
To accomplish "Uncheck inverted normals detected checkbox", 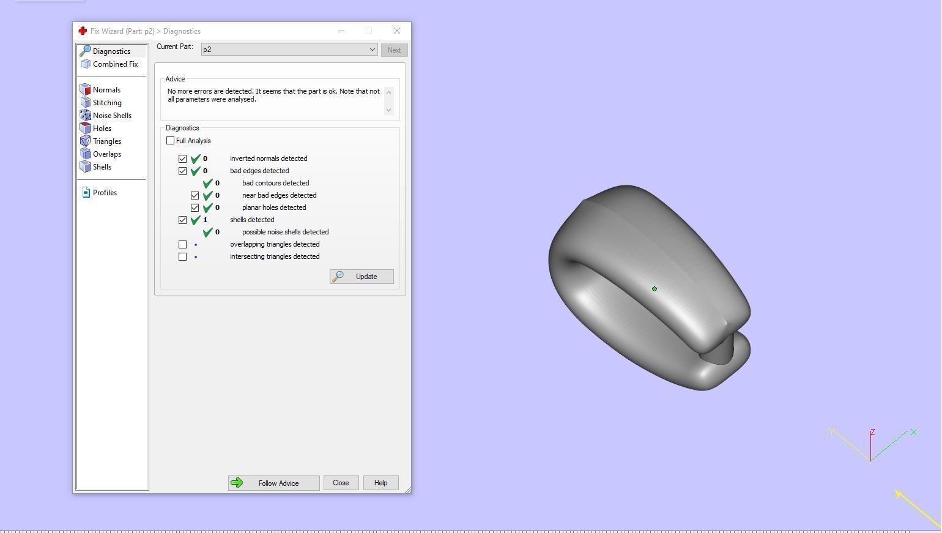I will pos(182,158).
